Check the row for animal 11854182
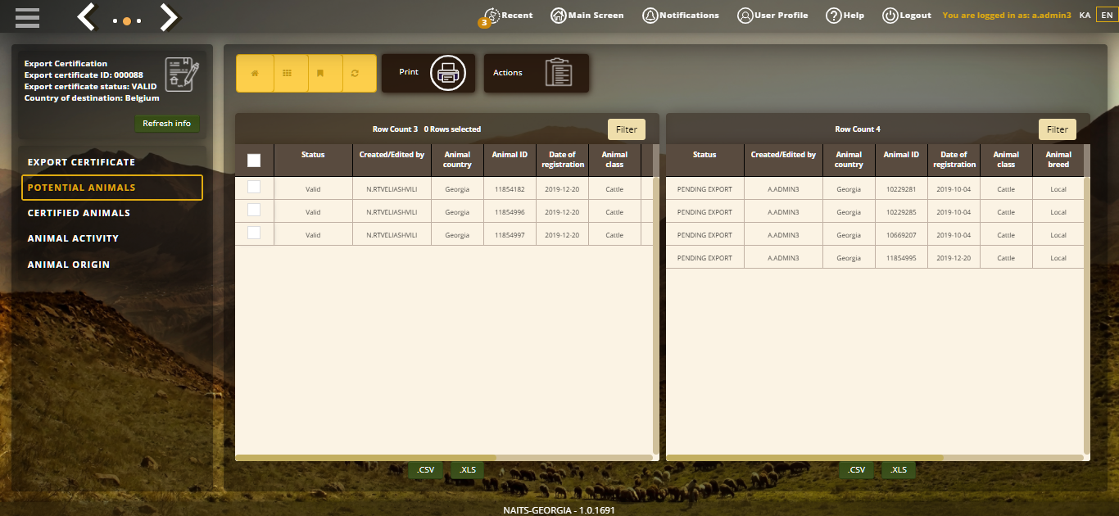Screen dimensions: 1119x516 (x=254, y=188)
